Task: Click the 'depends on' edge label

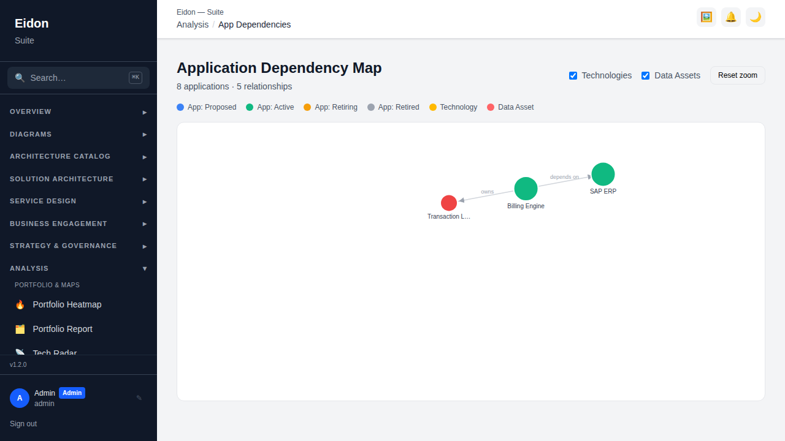Action: click(x=564, y=177)
